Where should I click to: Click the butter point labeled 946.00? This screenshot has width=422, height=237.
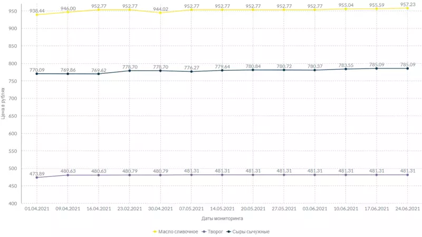pos(68,12)
